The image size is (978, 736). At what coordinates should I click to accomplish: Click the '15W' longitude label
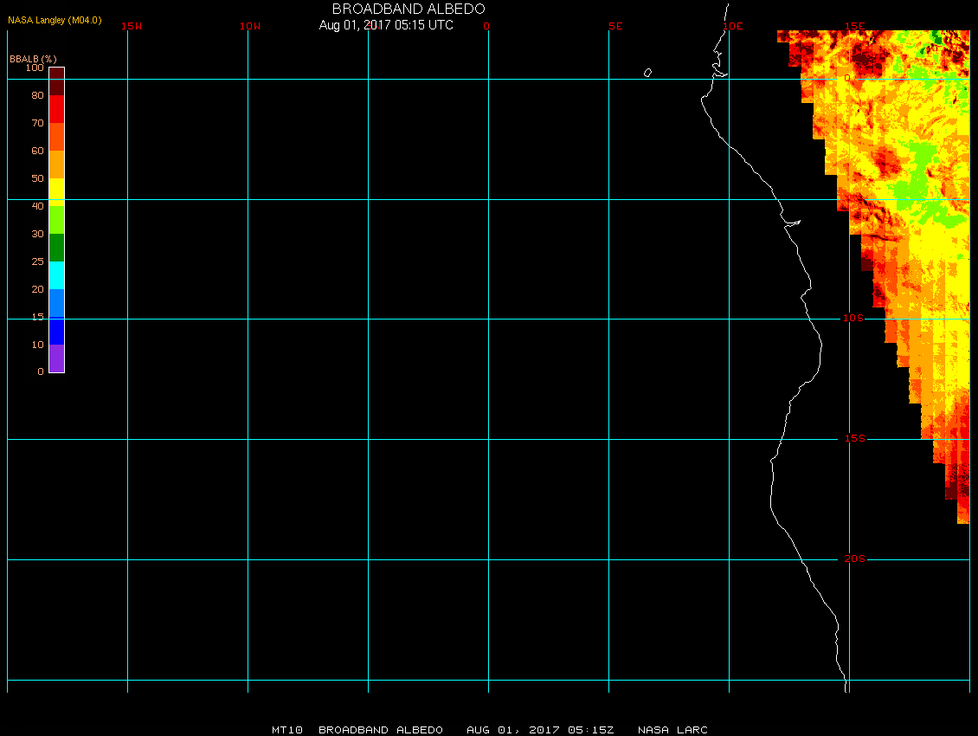click(132, 26)
